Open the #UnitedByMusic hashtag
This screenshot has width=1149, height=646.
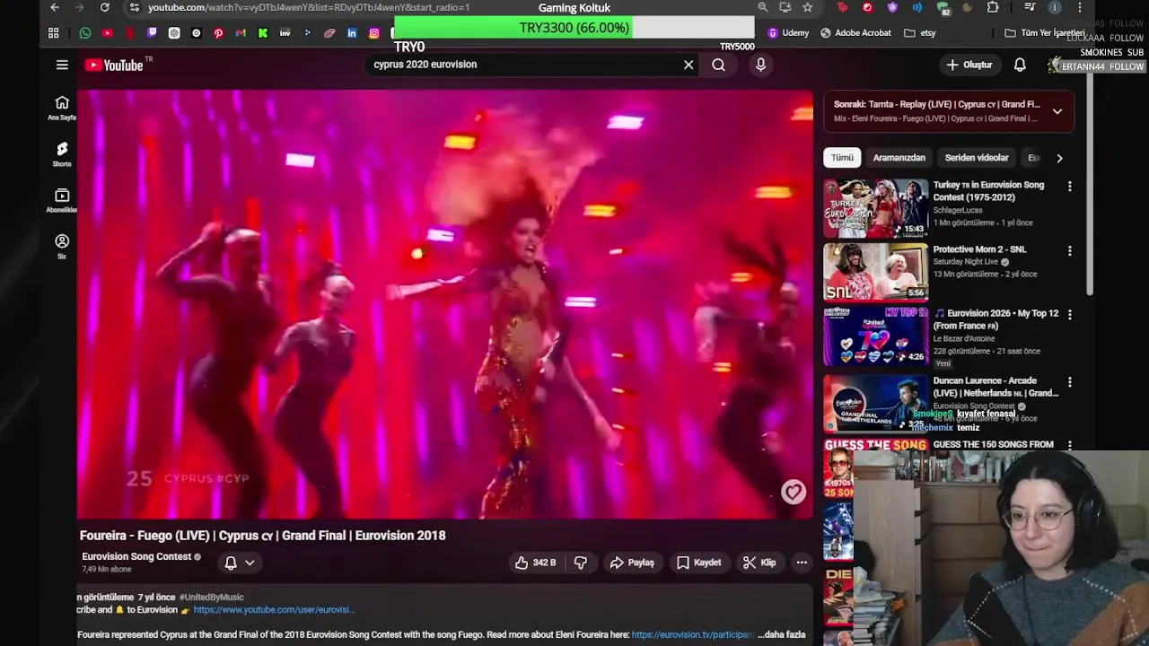[211, 597]
